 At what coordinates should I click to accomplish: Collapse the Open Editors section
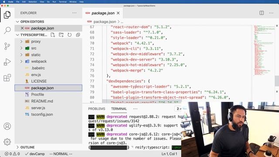pos(17,22)
